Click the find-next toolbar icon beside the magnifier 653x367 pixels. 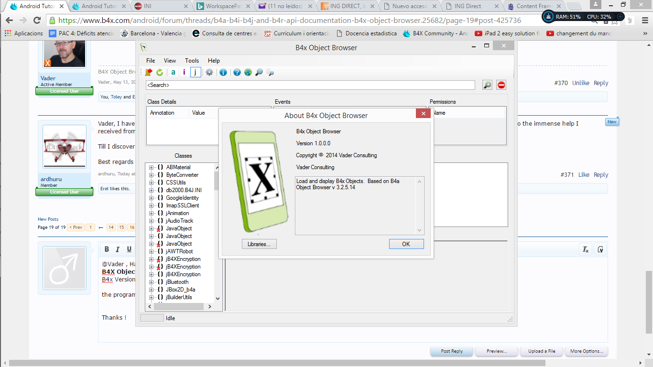(x=270, y=72)
